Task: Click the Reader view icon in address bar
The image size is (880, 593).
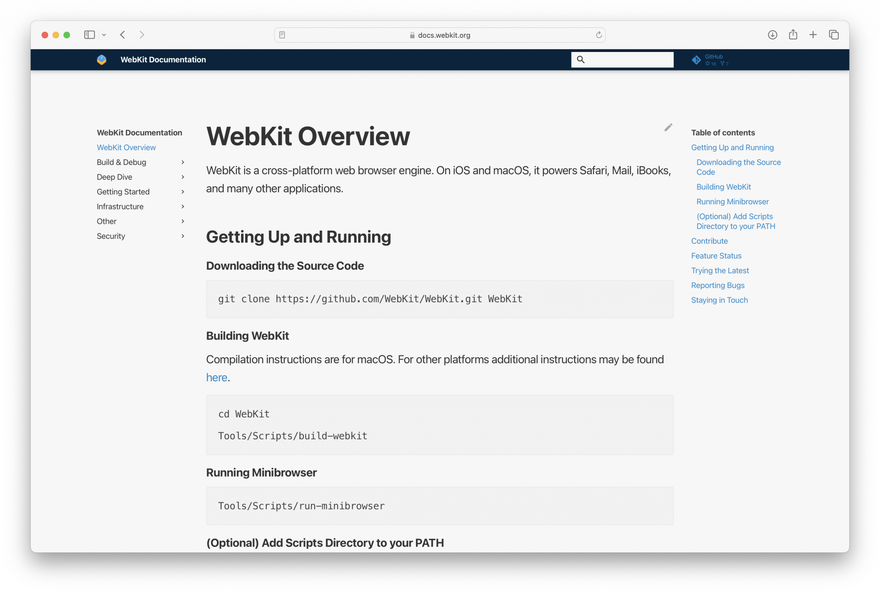Action: (x=282, y=35)
